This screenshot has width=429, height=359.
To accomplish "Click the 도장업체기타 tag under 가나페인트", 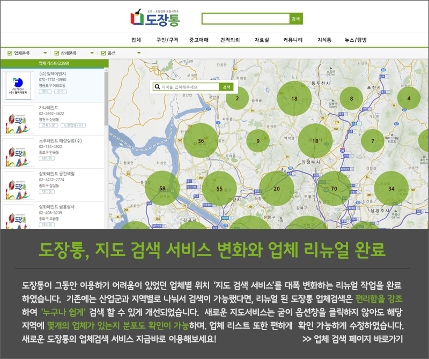I will point(73,125).
